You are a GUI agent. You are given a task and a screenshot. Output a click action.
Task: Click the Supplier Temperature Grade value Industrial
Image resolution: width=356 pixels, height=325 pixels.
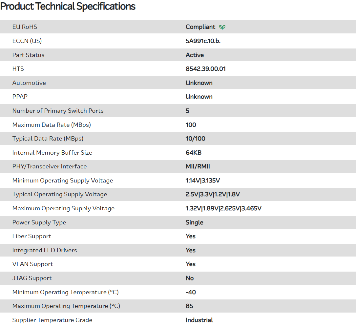pos(199,320)
